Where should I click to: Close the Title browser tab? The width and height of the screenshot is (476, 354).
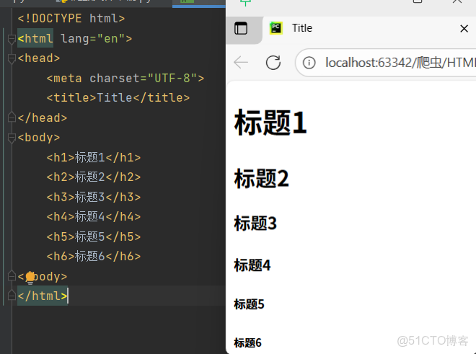coord(464,29)
